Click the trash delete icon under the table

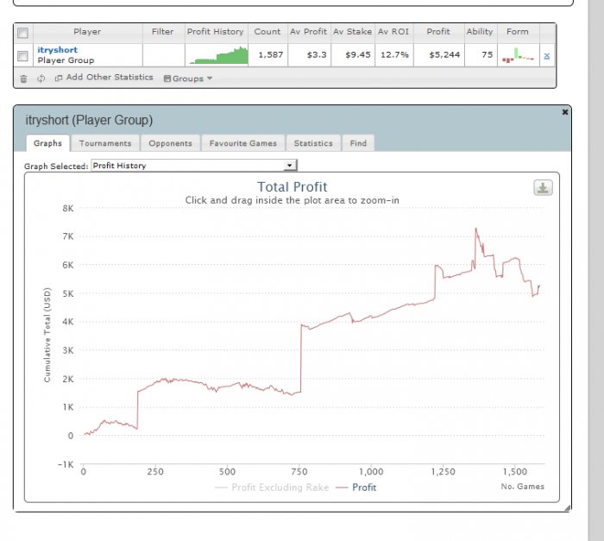23,79
